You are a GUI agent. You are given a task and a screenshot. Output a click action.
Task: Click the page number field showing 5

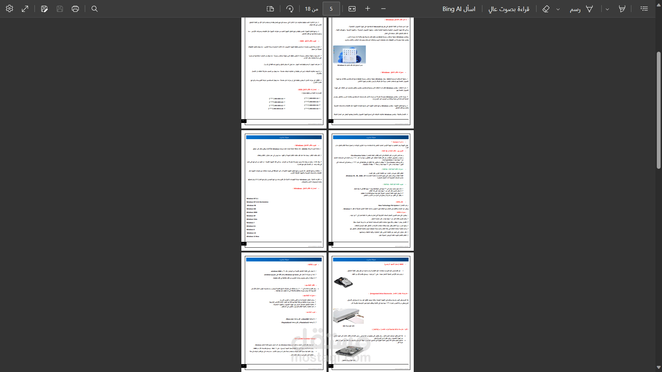tap(331, 9)
